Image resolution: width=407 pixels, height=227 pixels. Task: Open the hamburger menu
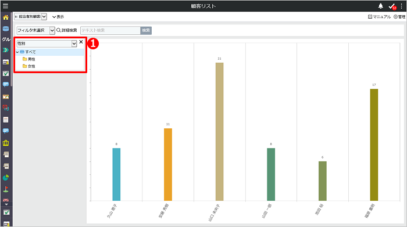click(x=5, y=6)
